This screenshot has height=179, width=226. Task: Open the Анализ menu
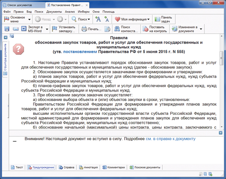(x=69, y=12)
